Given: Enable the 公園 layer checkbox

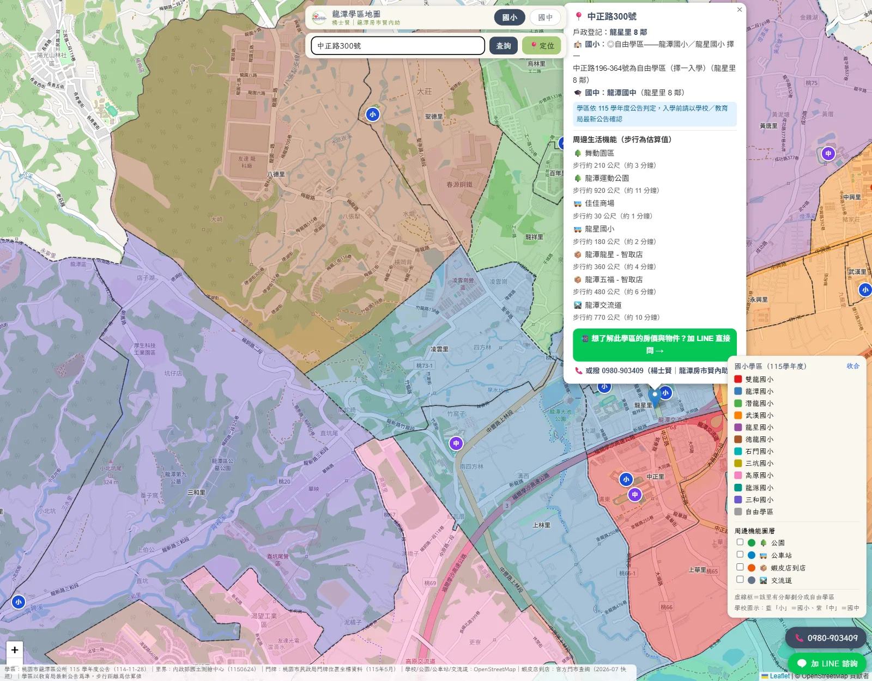Looking at the screenshot, I should pos(740,542).
